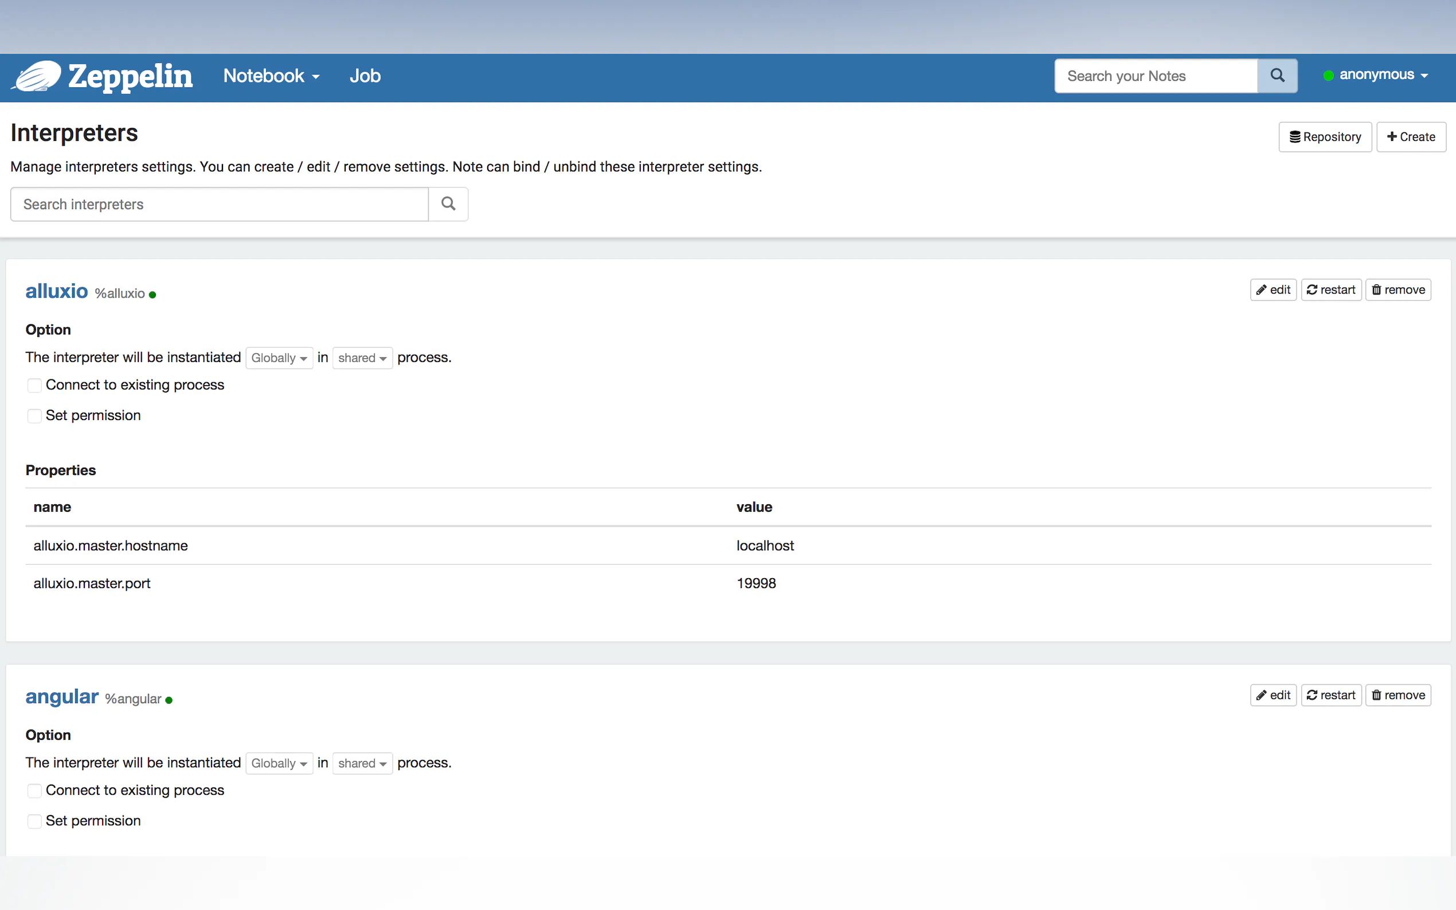Open the Notebook menu
1456x910 pixels.
coord(271,76)
